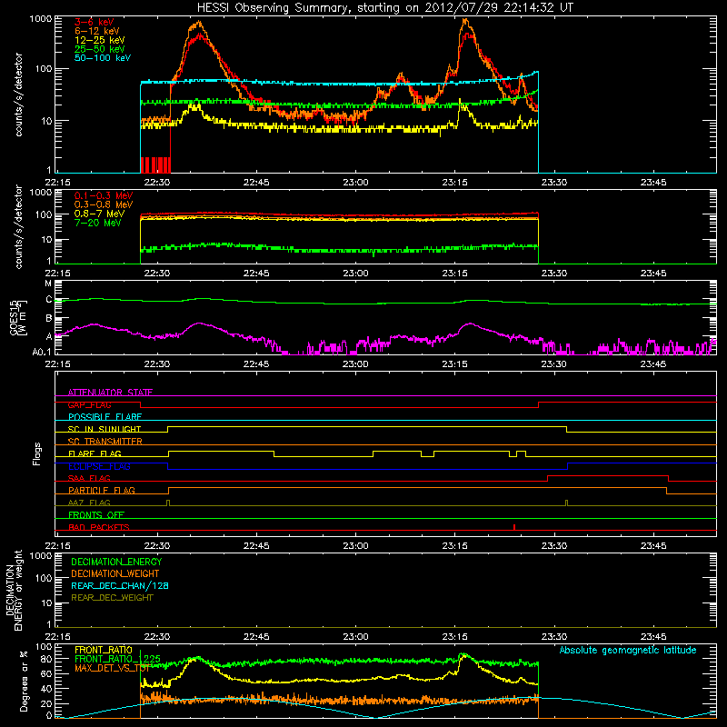Select the FRONTS_OFF flag label
This screenshot has height=727, width=727.
click(x=96, y=515)
